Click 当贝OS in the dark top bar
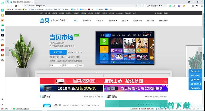205x111 pixels. [x=105, y=13]
